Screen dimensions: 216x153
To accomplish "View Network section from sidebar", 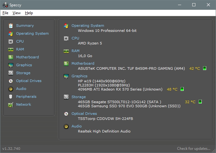I will coord(23,104).
